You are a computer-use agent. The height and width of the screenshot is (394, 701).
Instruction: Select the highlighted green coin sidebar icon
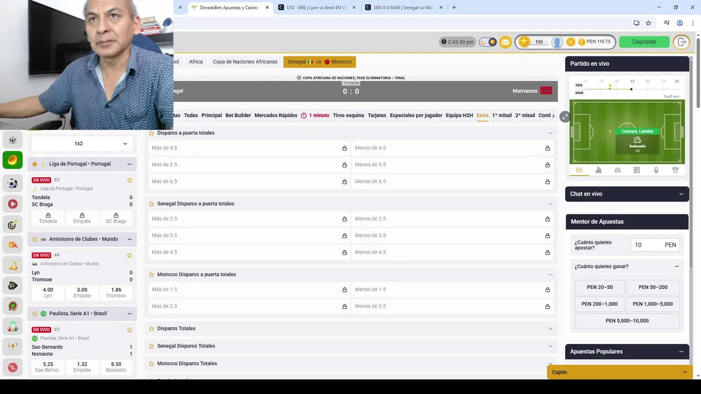tap(13, 160)
